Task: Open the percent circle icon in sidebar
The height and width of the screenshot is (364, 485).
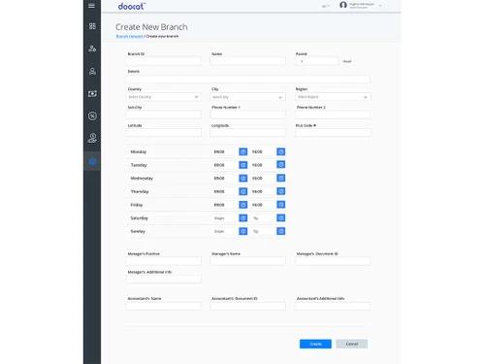Action: [92, 116]
